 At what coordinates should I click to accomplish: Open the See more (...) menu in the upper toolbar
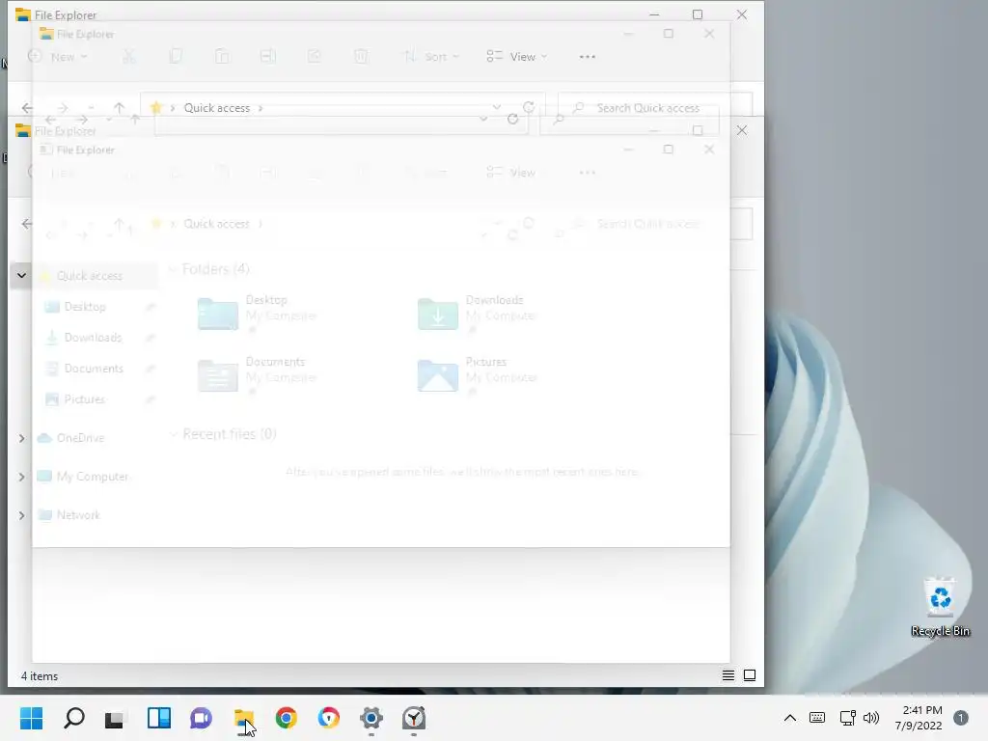[588, 57]
